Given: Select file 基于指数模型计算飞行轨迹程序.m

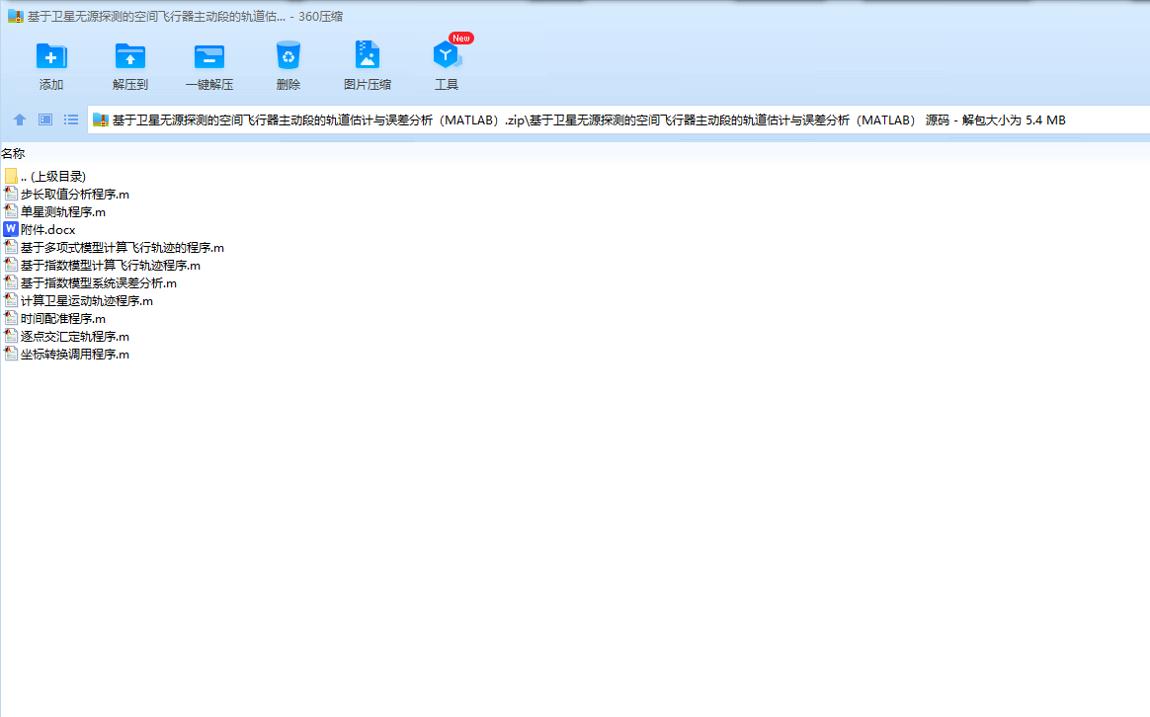Looking at the screenshot, I should (110, 266).
